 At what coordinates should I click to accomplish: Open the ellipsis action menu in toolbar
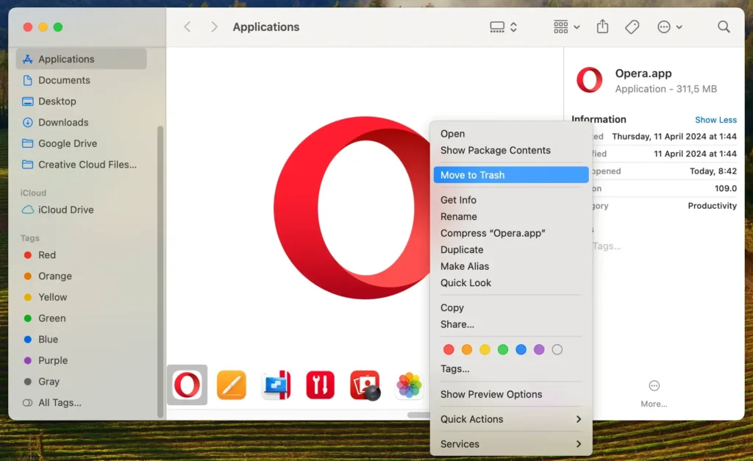click(669, 27)
